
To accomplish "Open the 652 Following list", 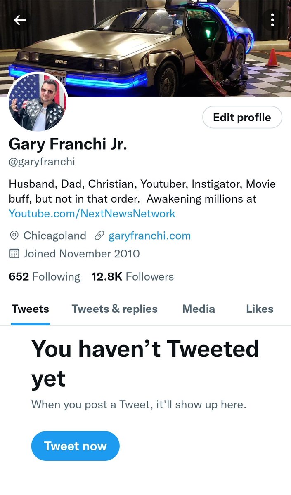I will (45, 276).
